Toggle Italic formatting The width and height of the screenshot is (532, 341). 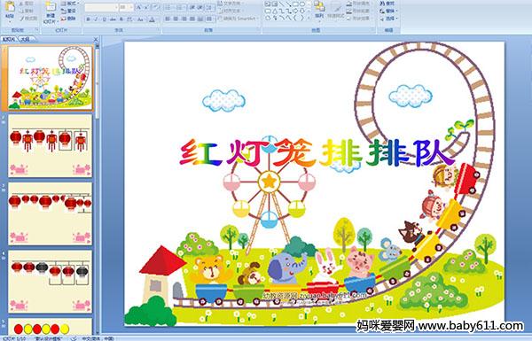96,19
